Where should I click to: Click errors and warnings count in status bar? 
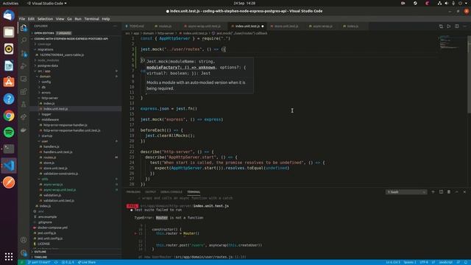[68, 262]
